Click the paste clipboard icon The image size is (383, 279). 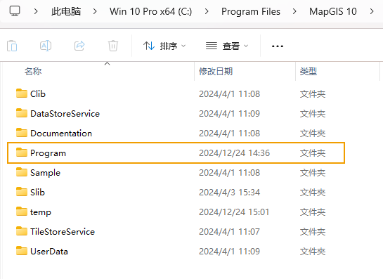click(x=12, y=46)
